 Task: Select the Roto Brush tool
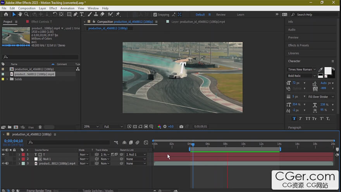[x=110, y=14]
